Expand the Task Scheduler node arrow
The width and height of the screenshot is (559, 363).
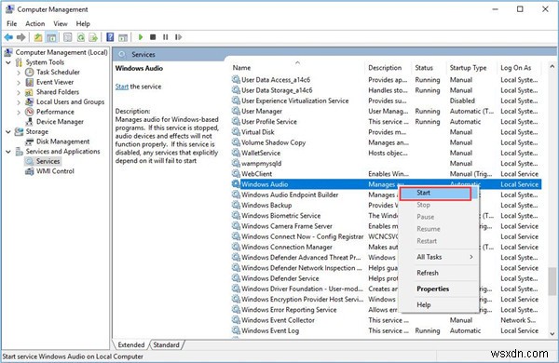pos(19,73)
